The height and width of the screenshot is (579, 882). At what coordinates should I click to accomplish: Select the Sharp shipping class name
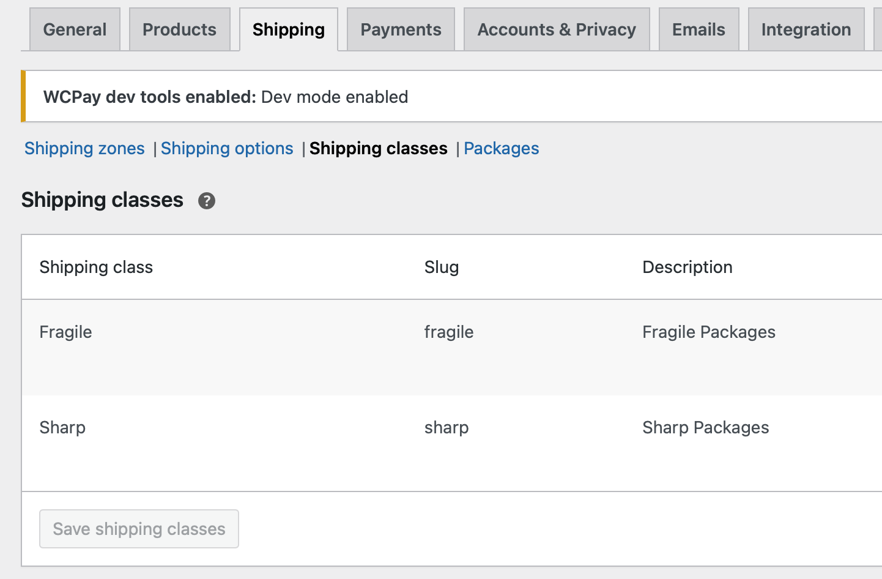point(62,428)
